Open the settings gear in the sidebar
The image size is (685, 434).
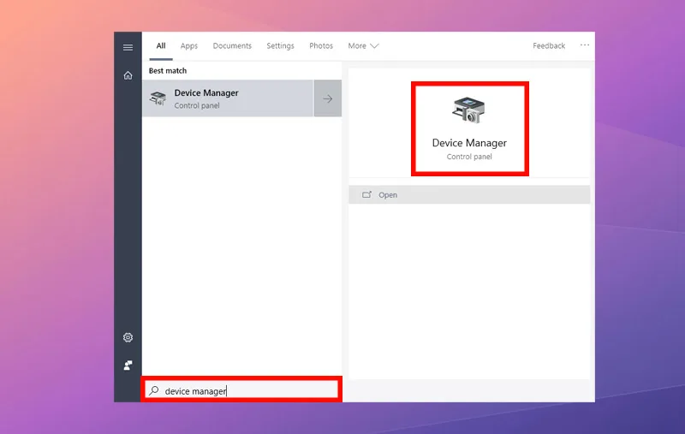point(128,337)
